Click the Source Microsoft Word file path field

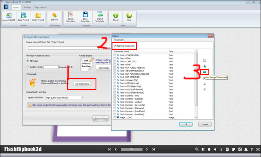point(63,48)
